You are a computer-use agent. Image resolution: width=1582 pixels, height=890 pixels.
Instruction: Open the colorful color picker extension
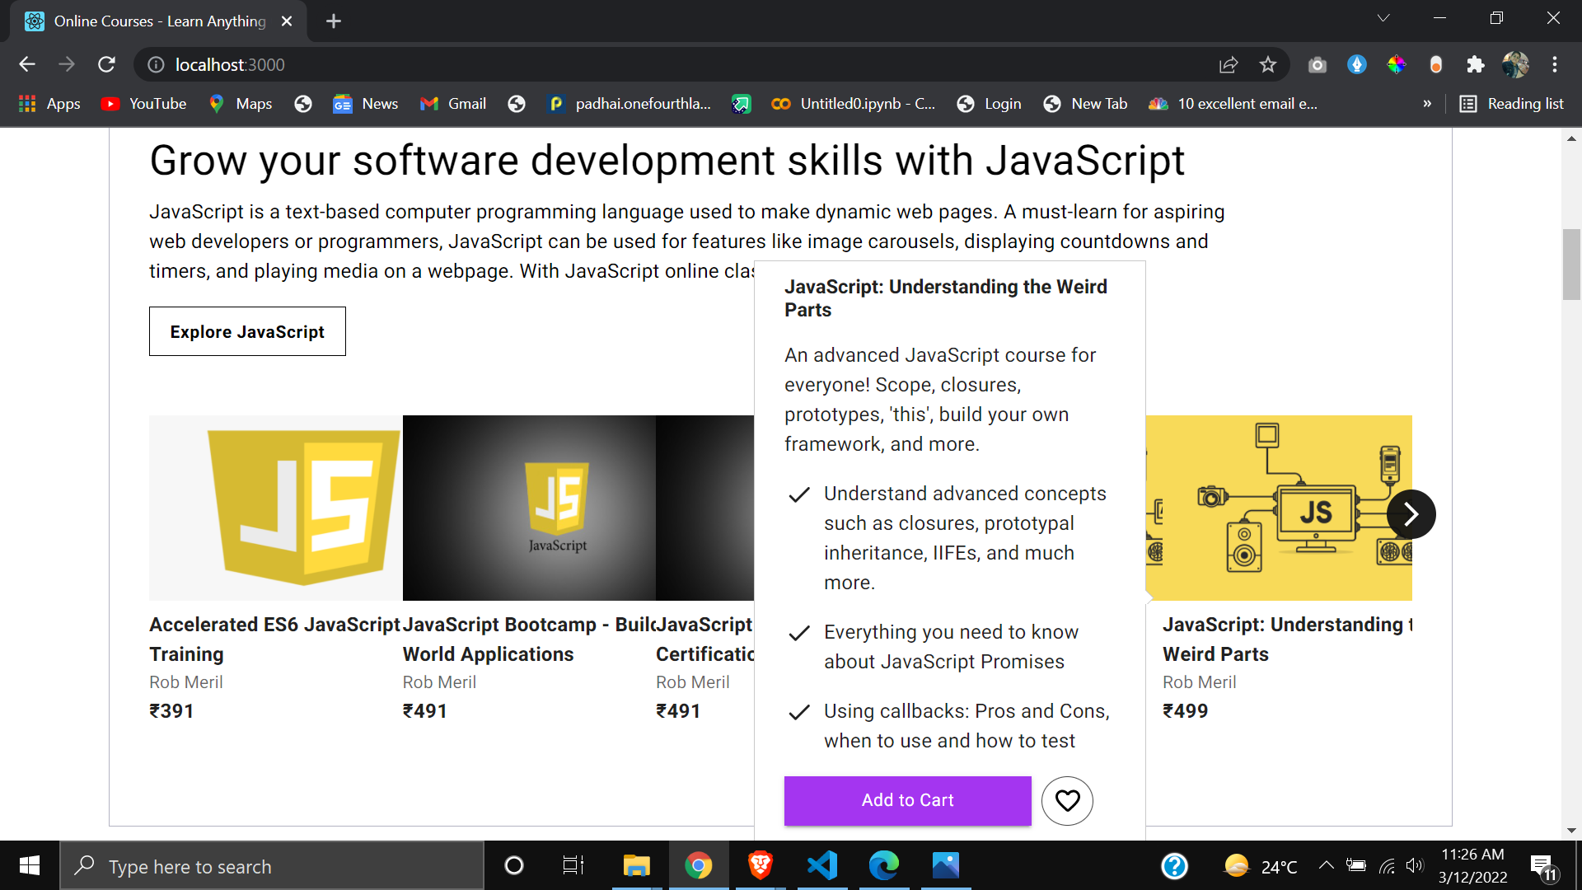click(x=1397, y=64)
